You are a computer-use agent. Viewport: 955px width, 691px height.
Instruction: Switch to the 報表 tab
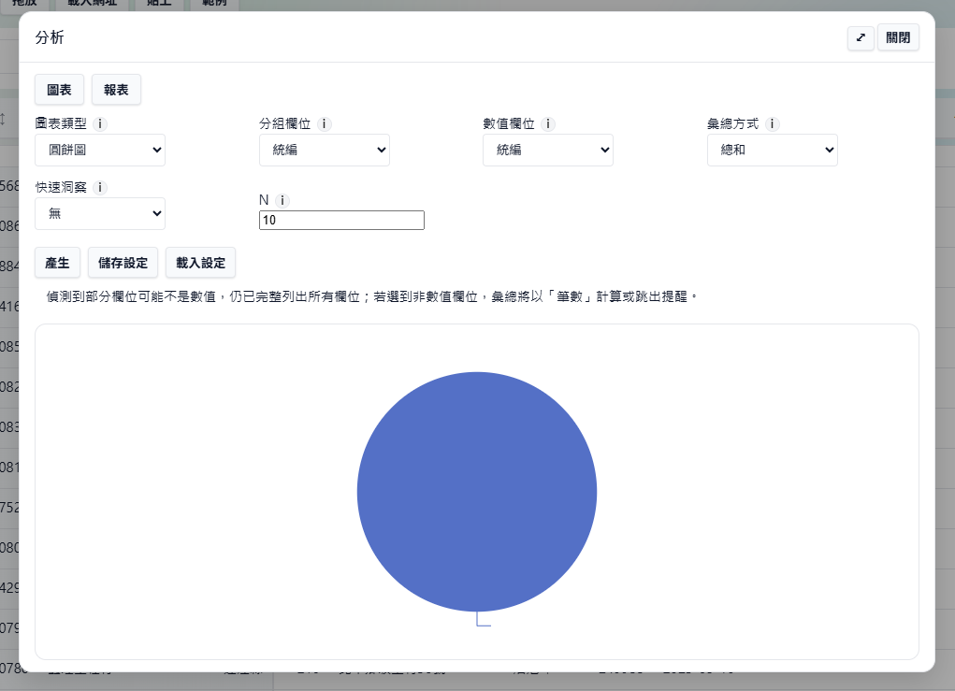pos(116,90)
